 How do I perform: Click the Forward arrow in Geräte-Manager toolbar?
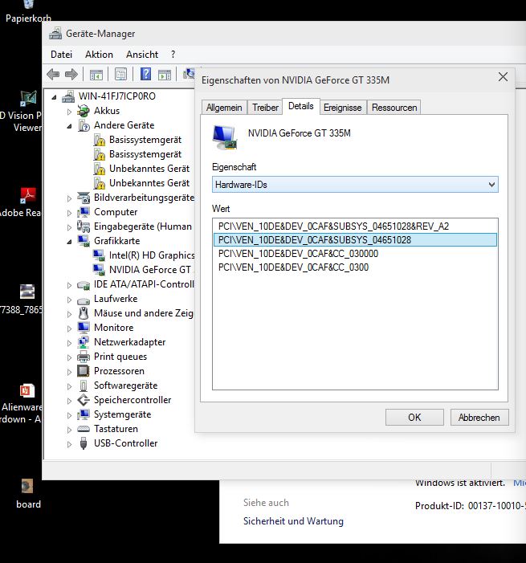(71, 75)
